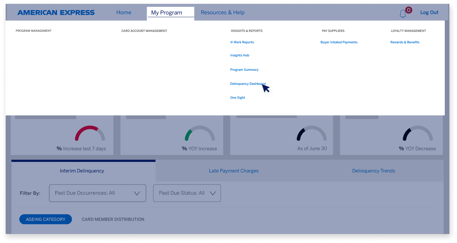Go to Buyer Initiated Payments
This screenshot has width=457, height=243.
point(339,42)
